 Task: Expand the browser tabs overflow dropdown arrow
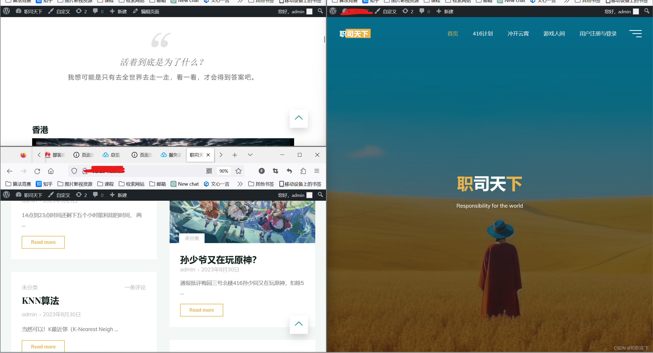click(x=250, y=155)
